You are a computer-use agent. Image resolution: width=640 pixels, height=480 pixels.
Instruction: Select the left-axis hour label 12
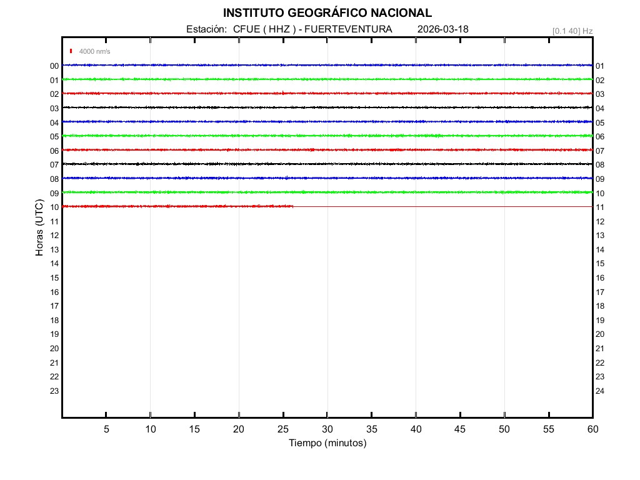pyautogui.click(x=54, y=235)
